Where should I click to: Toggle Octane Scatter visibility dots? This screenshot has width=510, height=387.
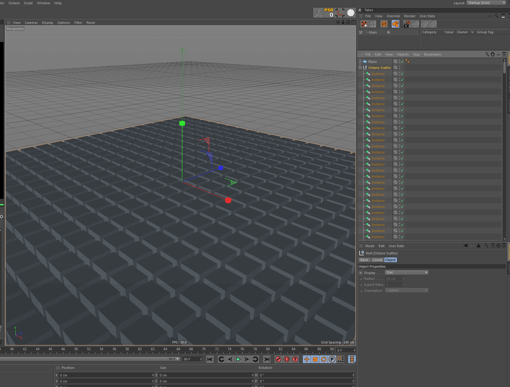coord(399,68)
